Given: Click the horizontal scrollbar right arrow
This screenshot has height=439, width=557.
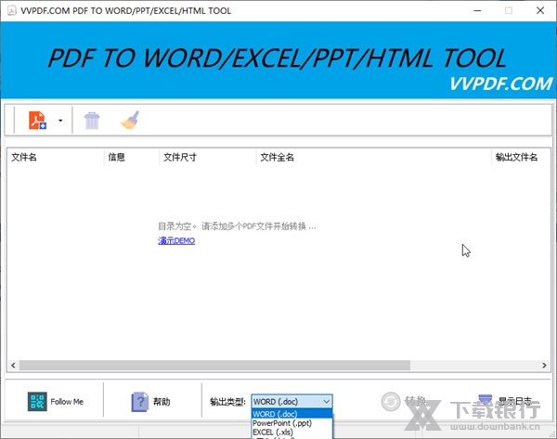Looking at the screenshot, I should (544, 365).
